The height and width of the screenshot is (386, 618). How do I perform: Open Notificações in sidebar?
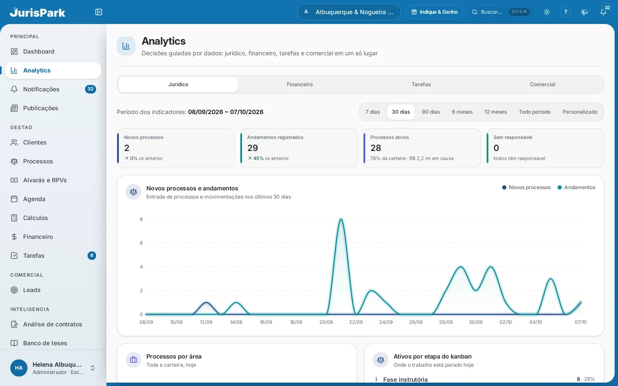click(53, 89)
